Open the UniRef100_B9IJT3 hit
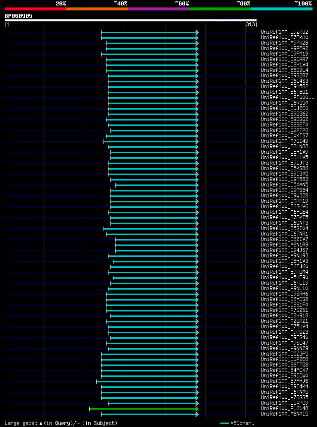This screenshot has height=427, width=317. (284, 163)
